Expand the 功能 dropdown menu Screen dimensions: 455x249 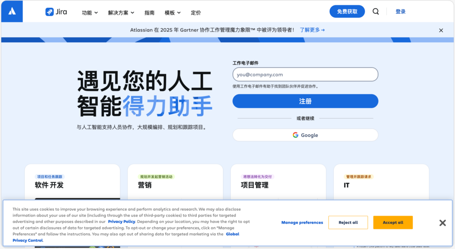[x=90, y=13]
